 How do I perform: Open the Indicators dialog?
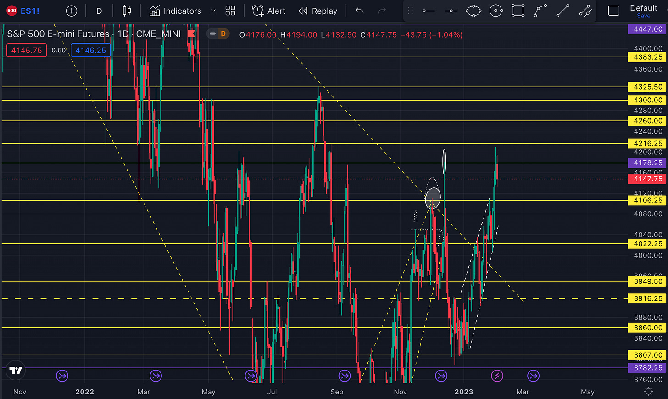[175, 11]
